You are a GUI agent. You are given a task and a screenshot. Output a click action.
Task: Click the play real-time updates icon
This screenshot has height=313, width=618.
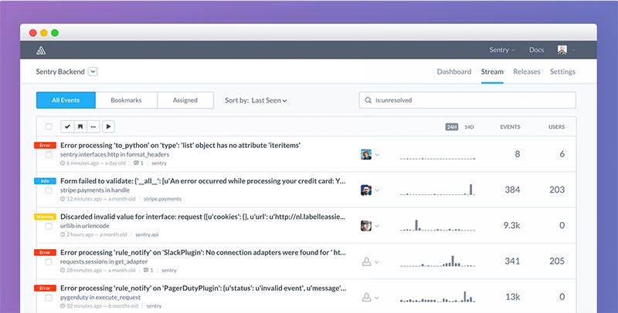click(109, 126)
